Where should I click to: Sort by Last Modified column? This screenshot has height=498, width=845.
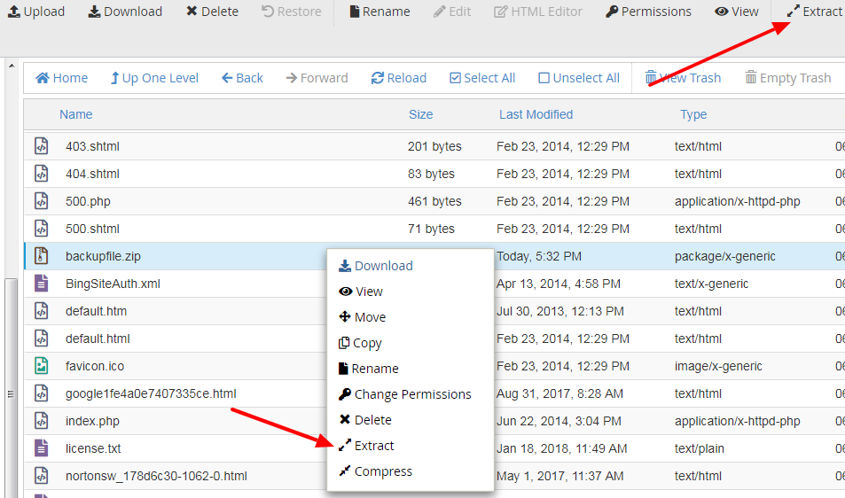pos(536,114)
